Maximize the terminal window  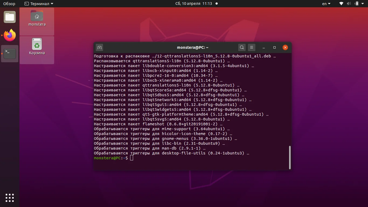coord(275,47)
